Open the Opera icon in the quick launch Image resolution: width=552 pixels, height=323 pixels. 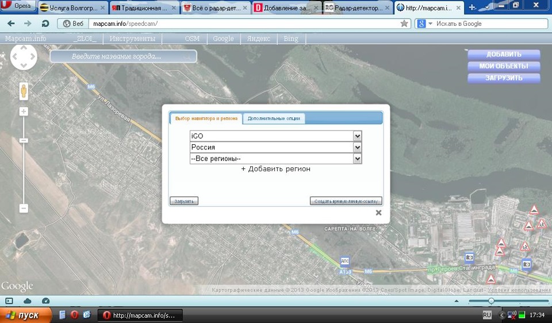74,314
